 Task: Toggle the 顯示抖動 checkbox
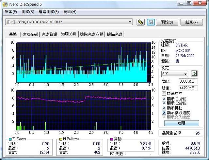tap(164, 108)
